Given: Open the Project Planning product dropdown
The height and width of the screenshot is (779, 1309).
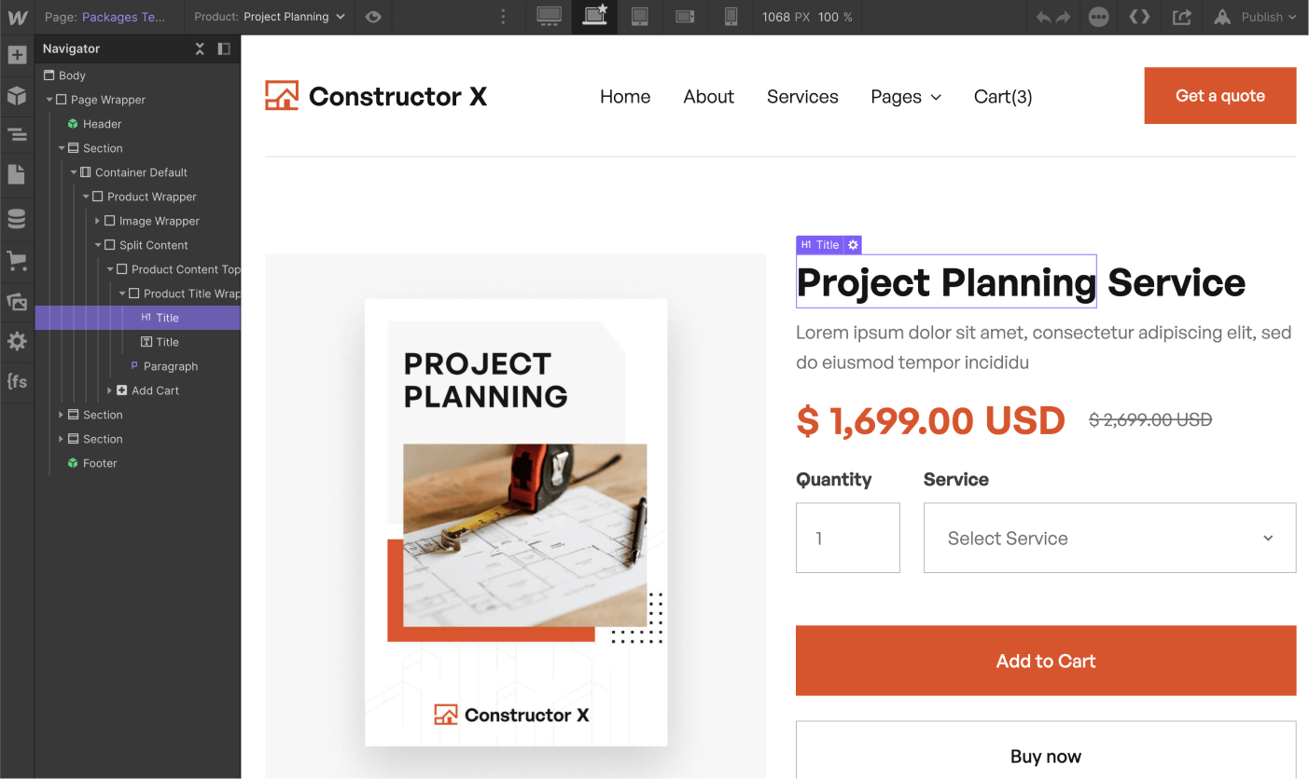Looking at the screenshot, I should [x=341, y=17].
